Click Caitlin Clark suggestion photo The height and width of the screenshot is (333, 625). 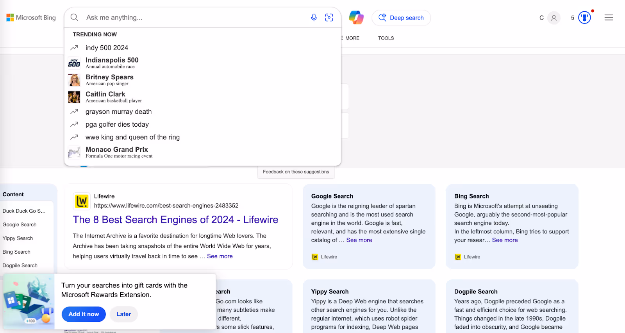(74, 97)
